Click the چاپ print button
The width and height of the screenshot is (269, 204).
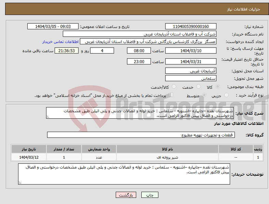tap(150, 195)
